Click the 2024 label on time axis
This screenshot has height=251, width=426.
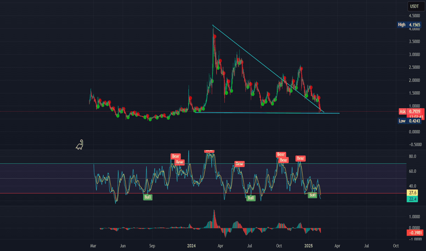coord(191,246)
